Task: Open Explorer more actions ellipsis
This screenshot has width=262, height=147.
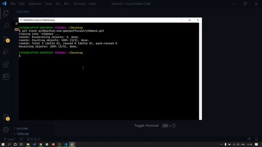Action: (x=47, y=12)
